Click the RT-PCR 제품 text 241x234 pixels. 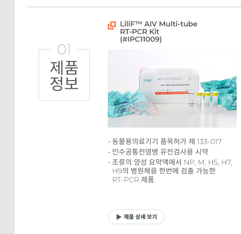pos(133,180)
